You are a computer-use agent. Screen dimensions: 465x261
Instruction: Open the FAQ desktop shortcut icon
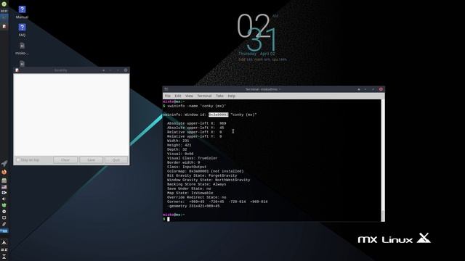tap(22, 28)
